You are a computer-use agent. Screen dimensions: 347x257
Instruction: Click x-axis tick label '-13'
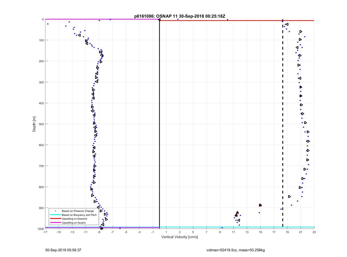[72, 232]
